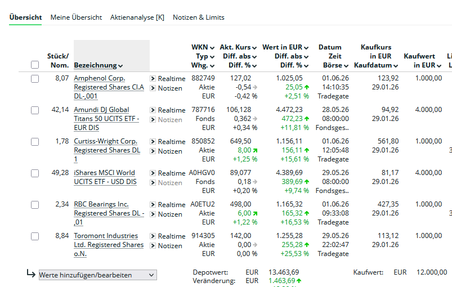This screenshot has width=452, height=287.
Task: Click green up arrow beside Amphenol 25,05 gain
Action: [x=307, y=87]
